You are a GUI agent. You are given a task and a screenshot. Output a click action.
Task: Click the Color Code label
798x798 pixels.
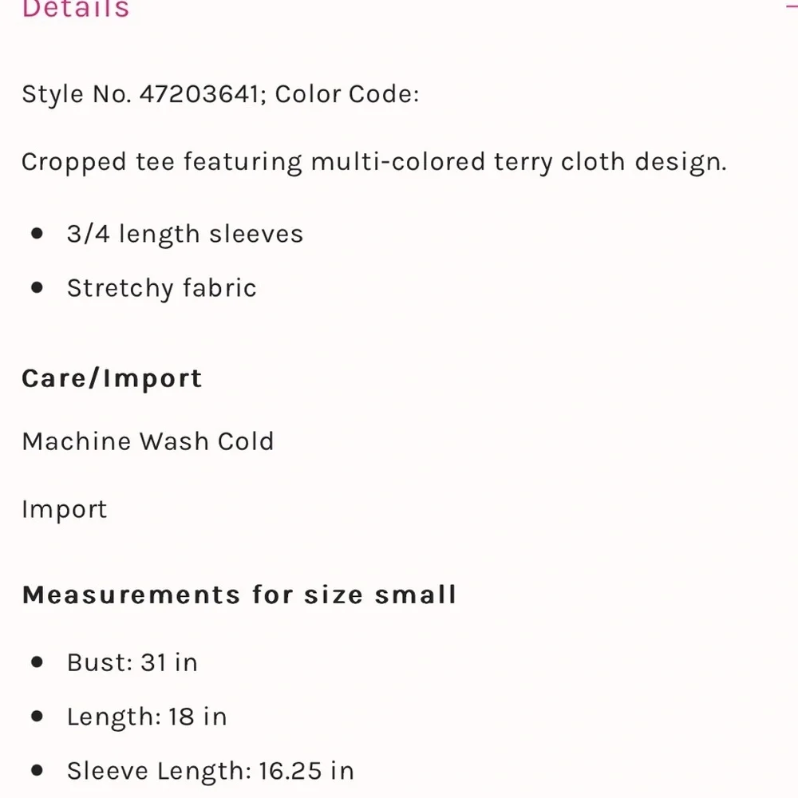tap(347, 94)
